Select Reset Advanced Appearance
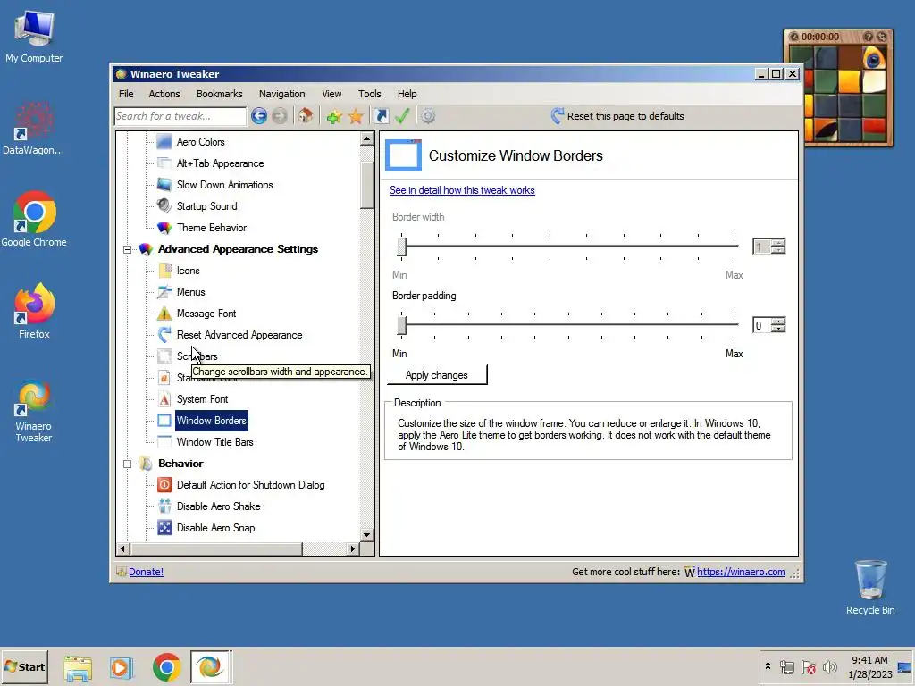This screenshot has width=915, height=686. 239,335
